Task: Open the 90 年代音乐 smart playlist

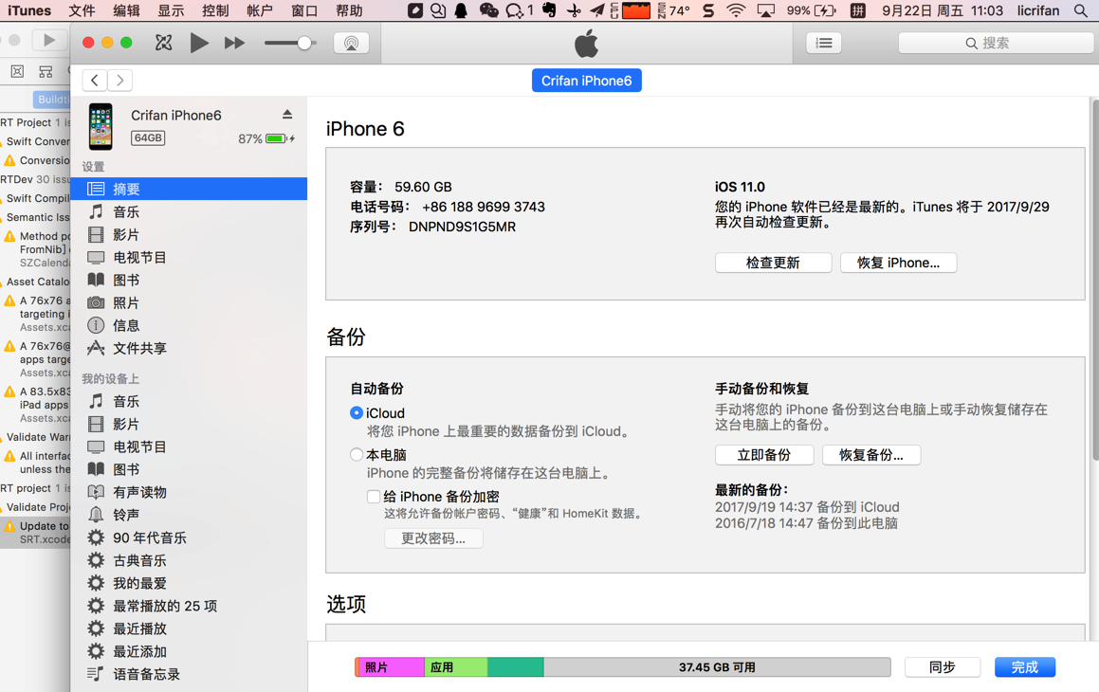Action: click(189, 537)
